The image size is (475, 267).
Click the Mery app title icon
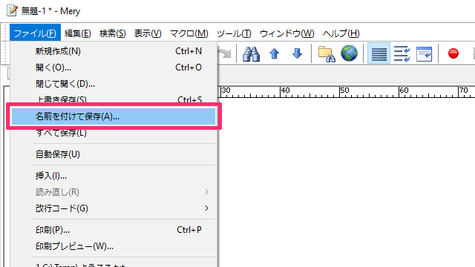[x=12, y=10]
